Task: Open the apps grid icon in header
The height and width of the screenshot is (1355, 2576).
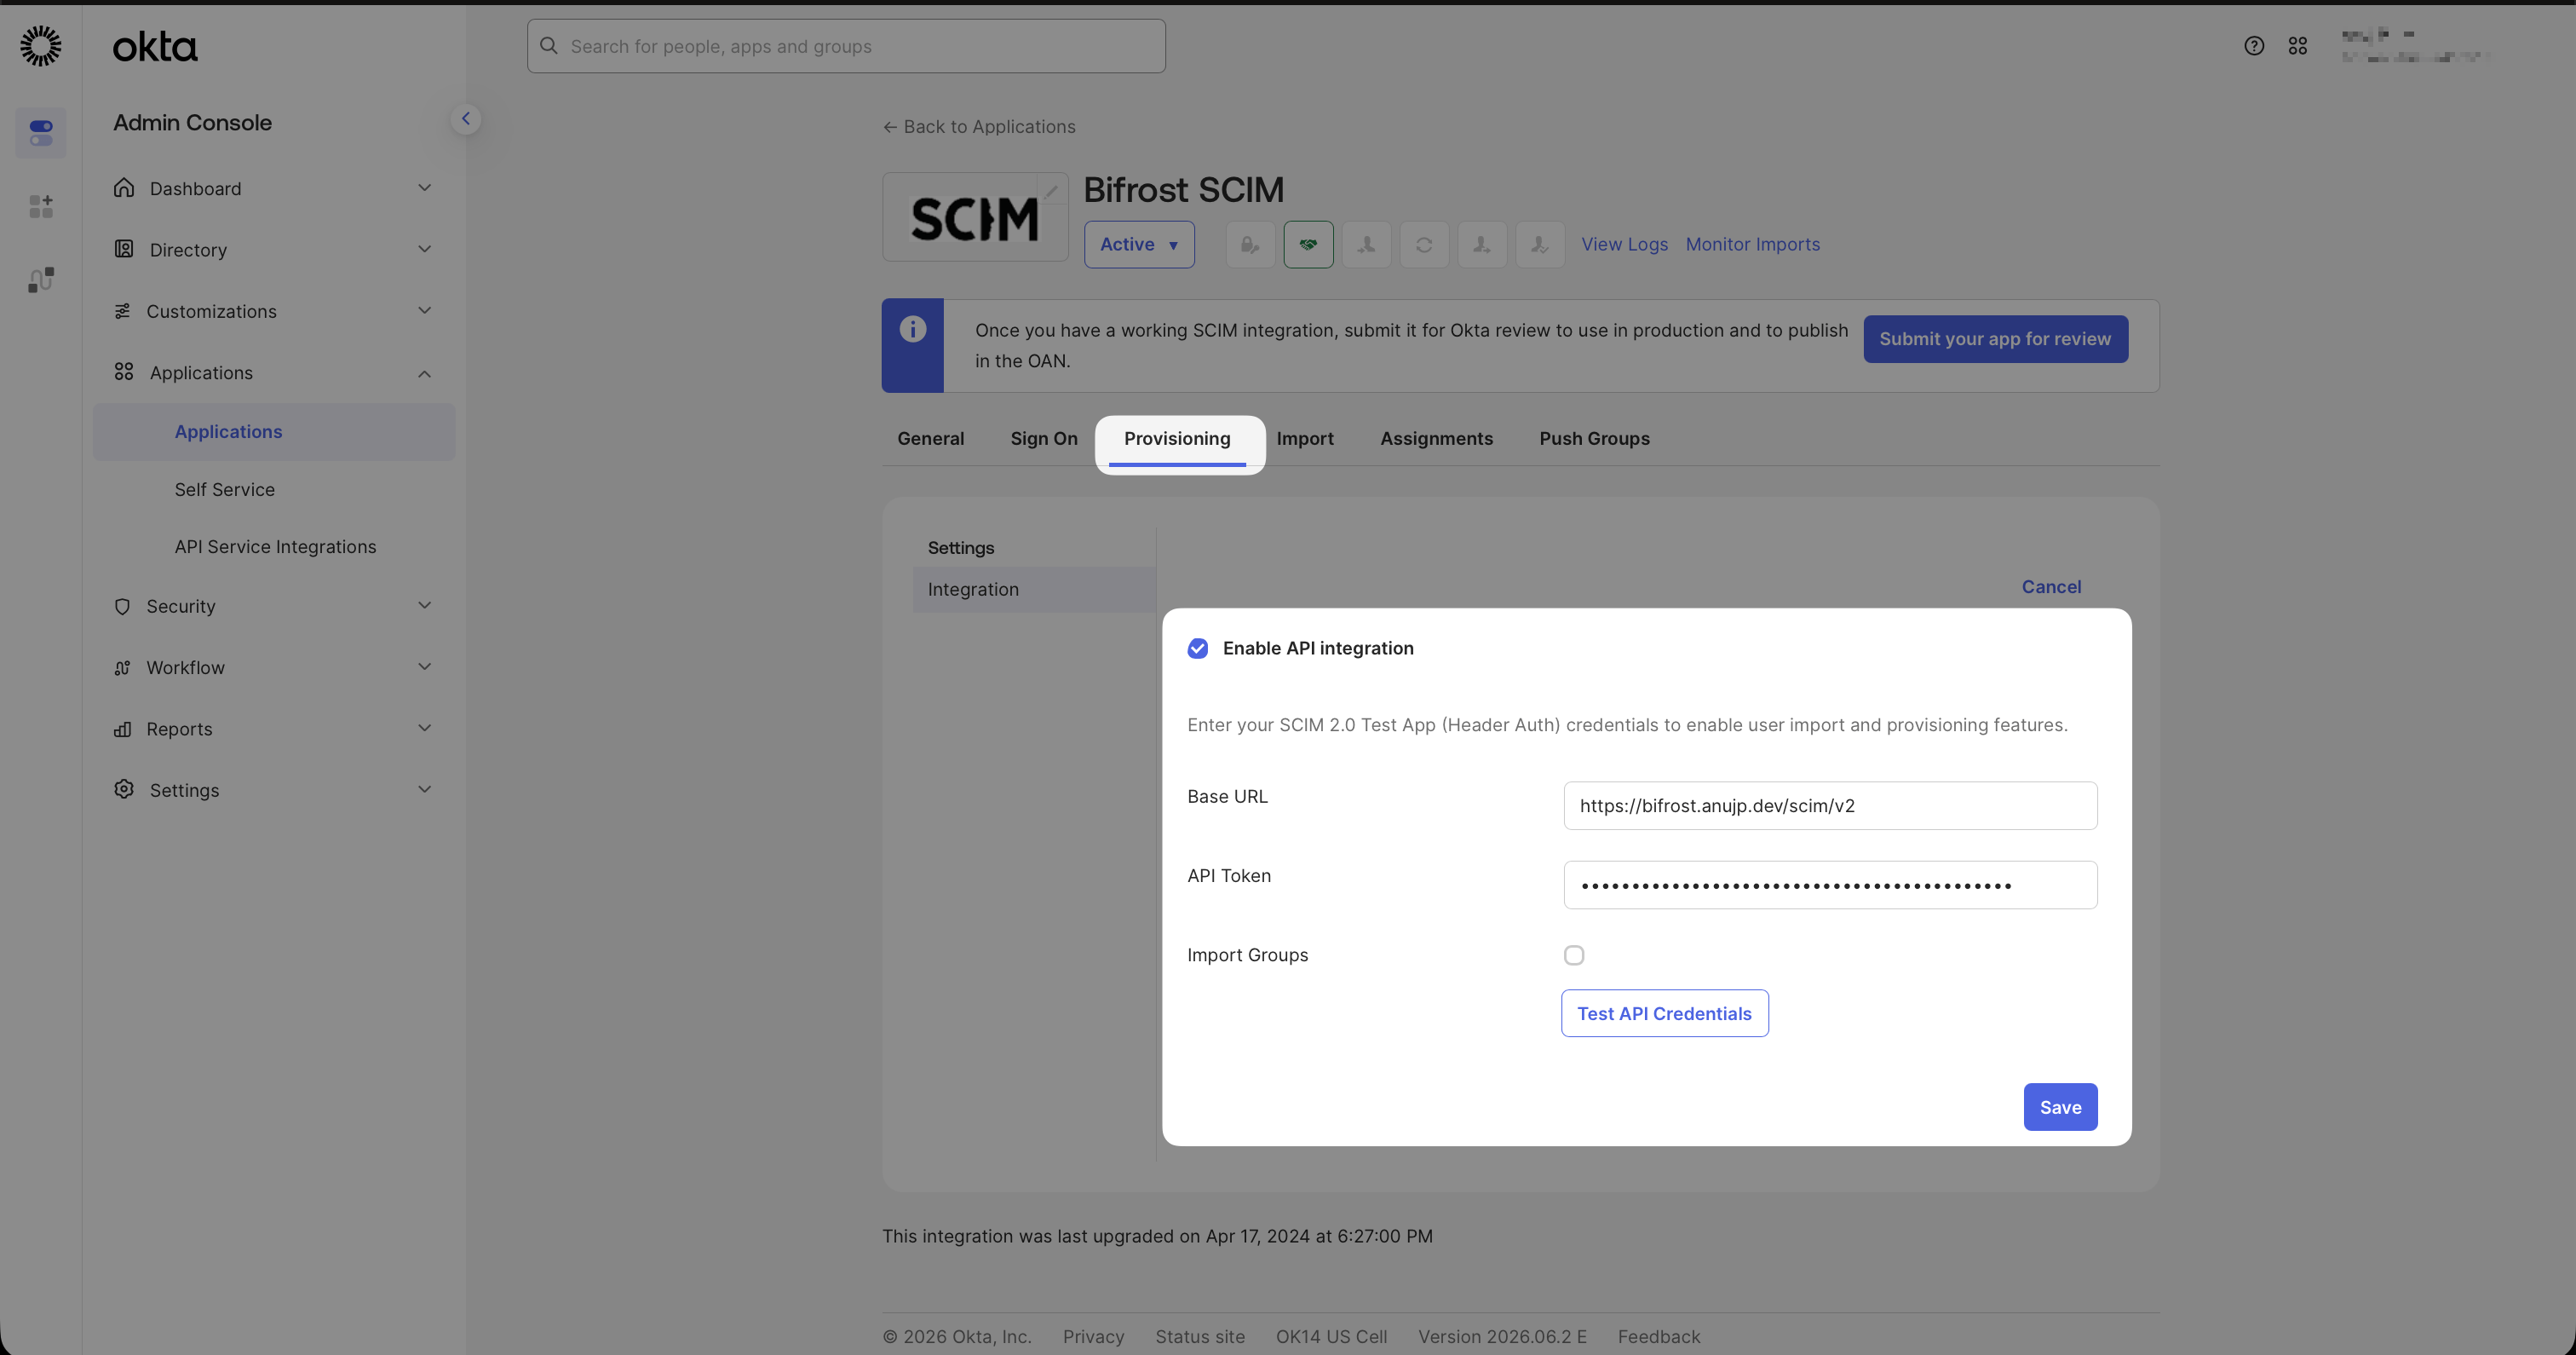Action: pyautogui.click(x=2298, y=46)
